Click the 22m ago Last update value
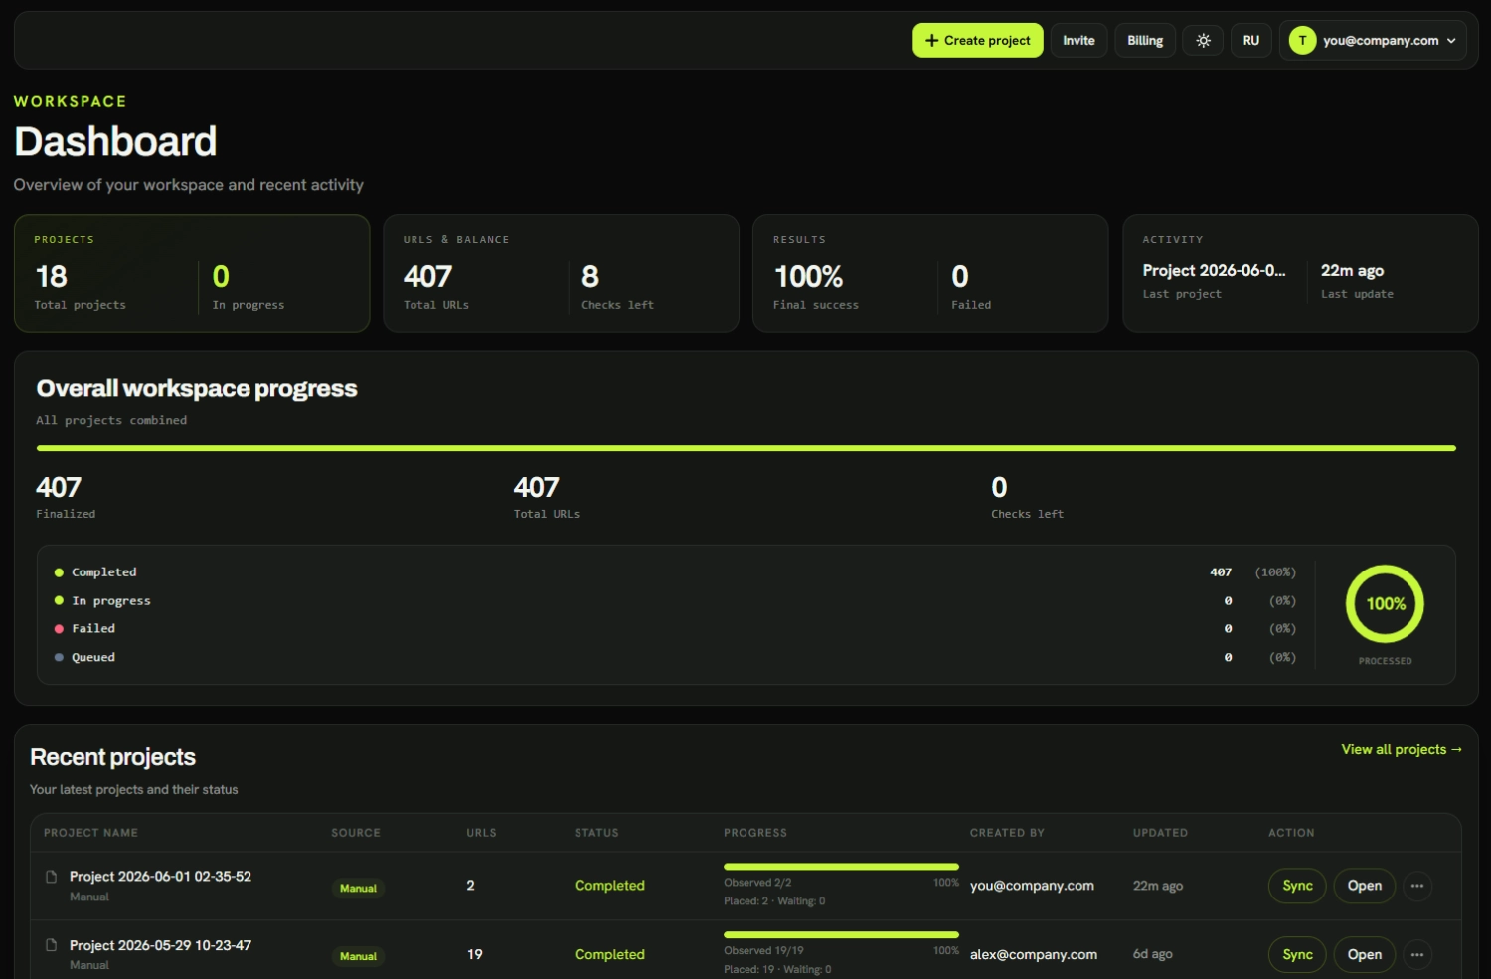The image size is (1491, 979). (x=1352, y=271)
